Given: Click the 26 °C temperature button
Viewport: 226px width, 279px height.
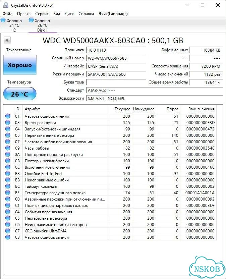Looking at the screenshot, I should coord(20,94).
